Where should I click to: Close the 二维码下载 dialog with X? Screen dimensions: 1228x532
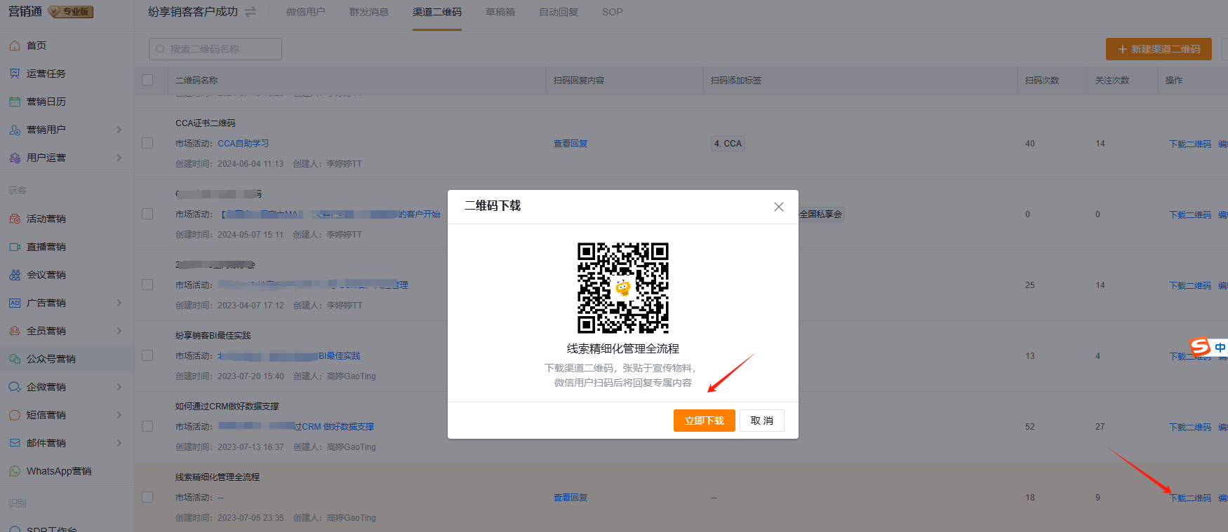coord(779,207)
